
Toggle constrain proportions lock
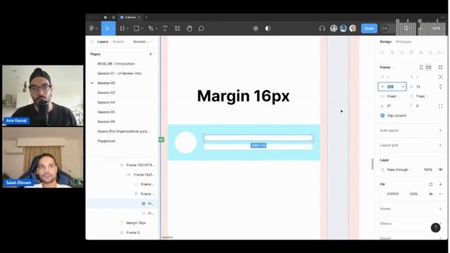click(x=440, y=86)
